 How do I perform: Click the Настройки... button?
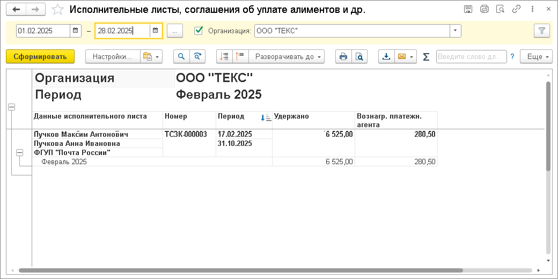click(112, 56)
